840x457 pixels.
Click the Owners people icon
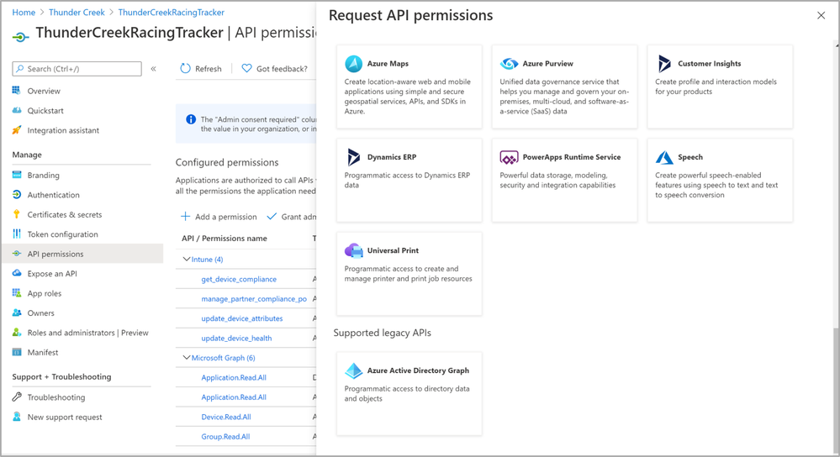coord(17,313)
